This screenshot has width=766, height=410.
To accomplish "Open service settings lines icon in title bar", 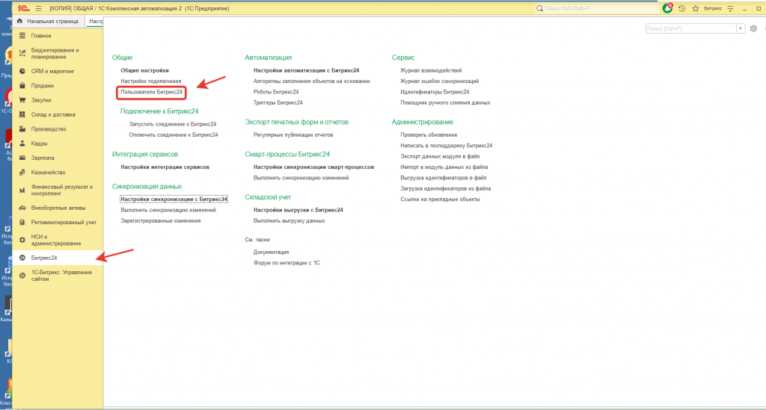I will pos(730,8).
